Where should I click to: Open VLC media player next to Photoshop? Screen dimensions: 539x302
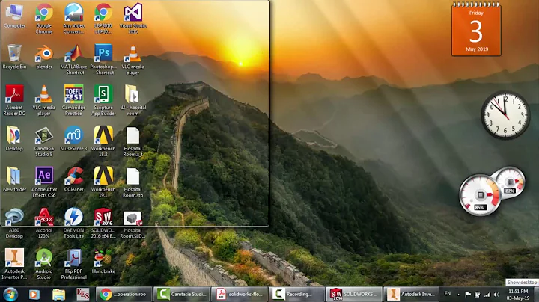point(133,60)
